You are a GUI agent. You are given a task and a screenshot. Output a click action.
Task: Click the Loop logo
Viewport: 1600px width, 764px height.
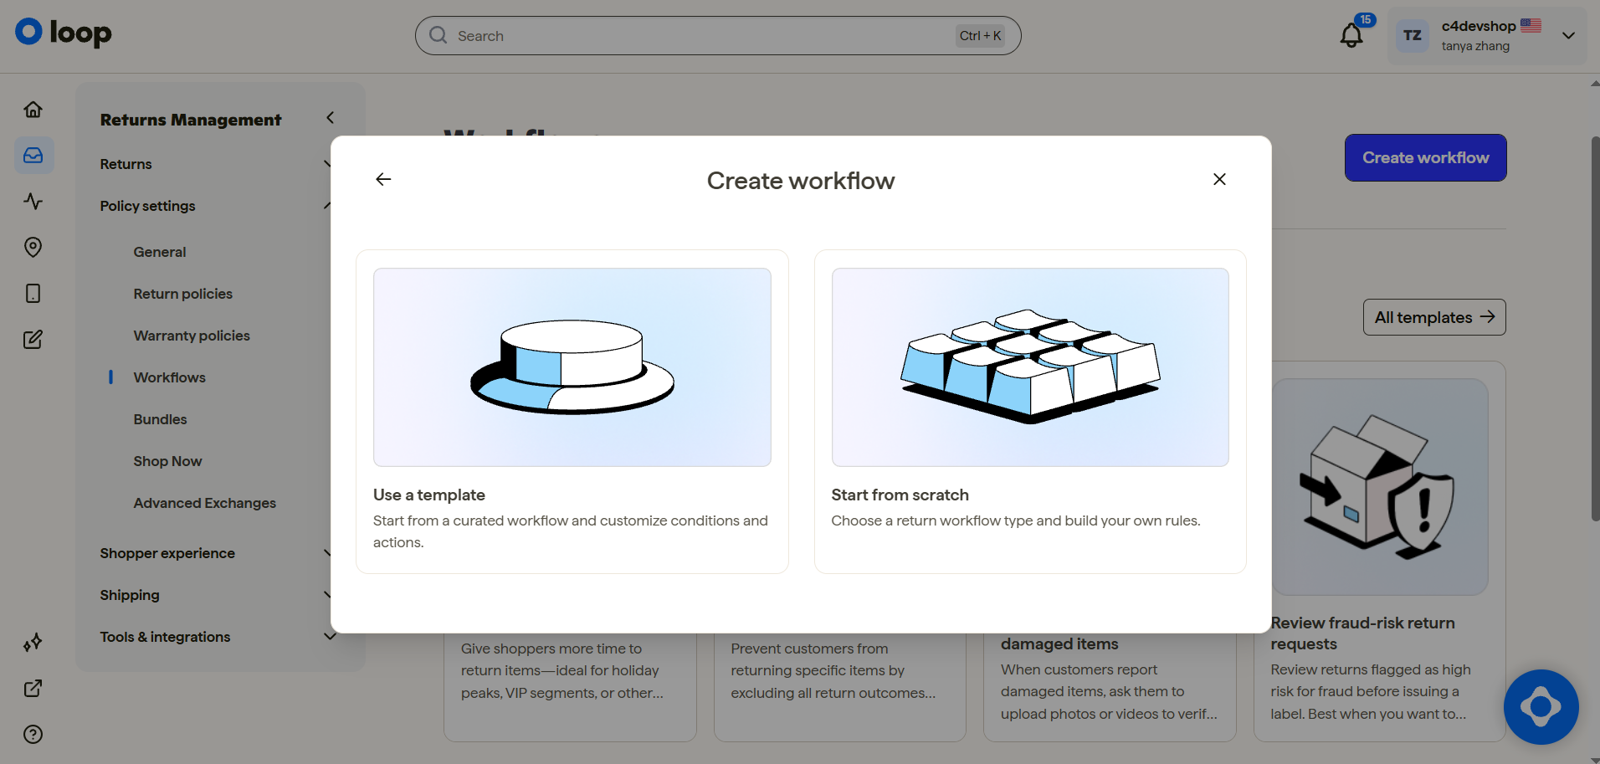pyautogui.click(x=64, y=33)
